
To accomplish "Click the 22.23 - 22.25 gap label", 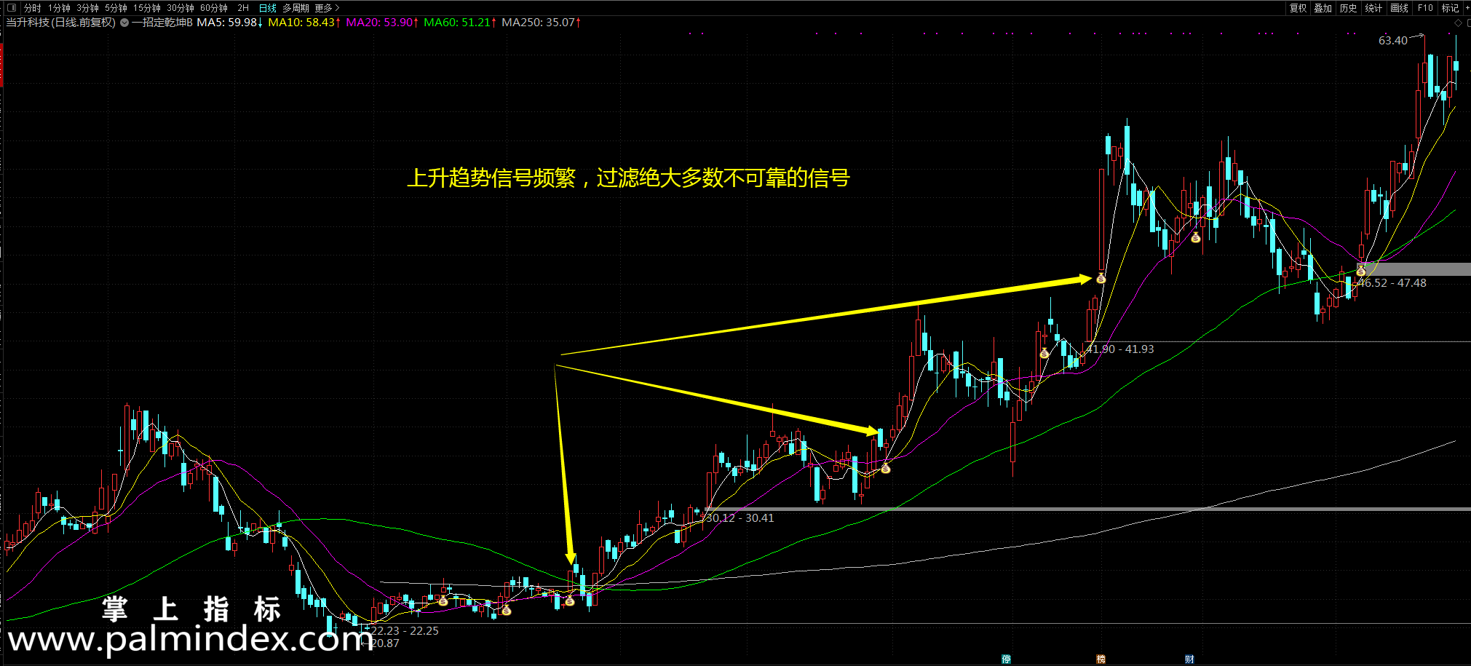I will pyautogui.click(x=405, y=631).
